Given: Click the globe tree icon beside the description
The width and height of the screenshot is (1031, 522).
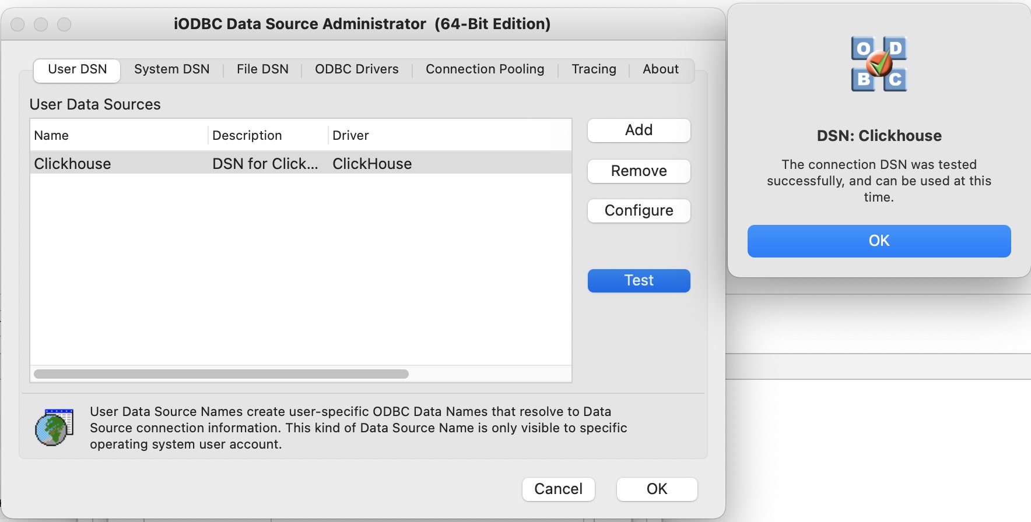Looking at the screenshot, I should click(x=54, y=428).
